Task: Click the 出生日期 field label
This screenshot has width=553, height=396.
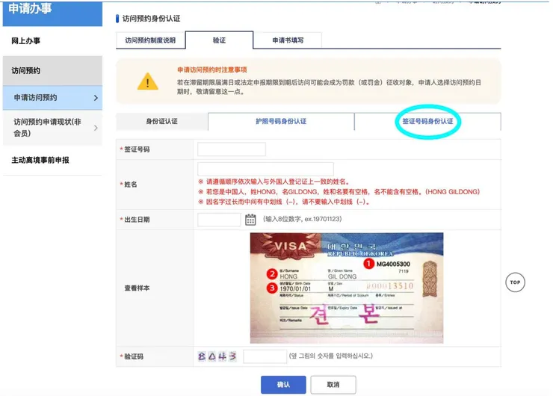Action: [x=137, y=220]
